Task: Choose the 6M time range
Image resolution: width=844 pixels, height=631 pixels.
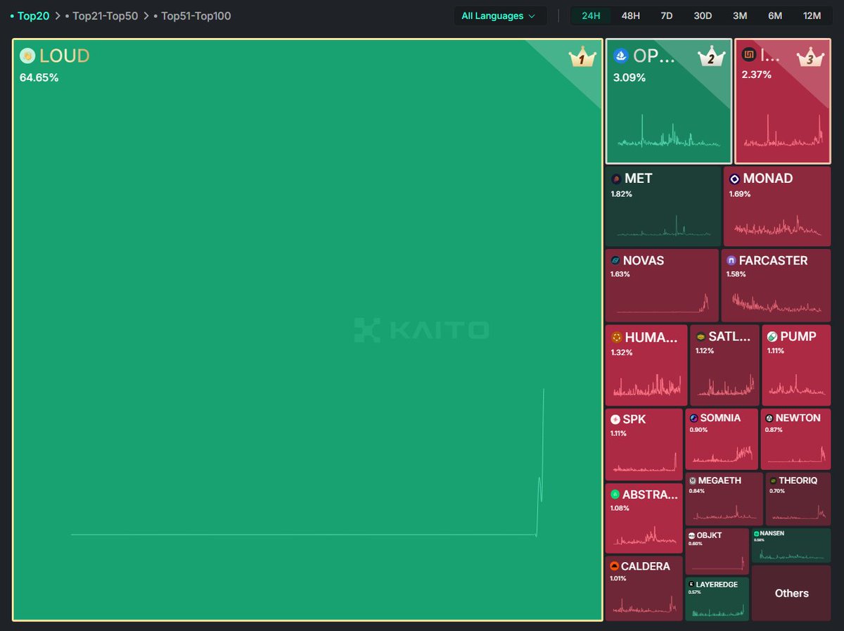Action: point(774,15)
